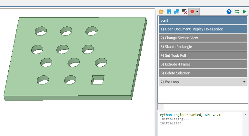Screen dimensions: 249x136
Task: Select the square hole in the plate
Action: click(x=97, y=80)
